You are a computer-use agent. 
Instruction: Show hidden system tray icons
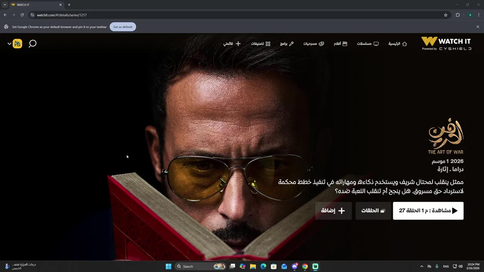pos(422,266)
